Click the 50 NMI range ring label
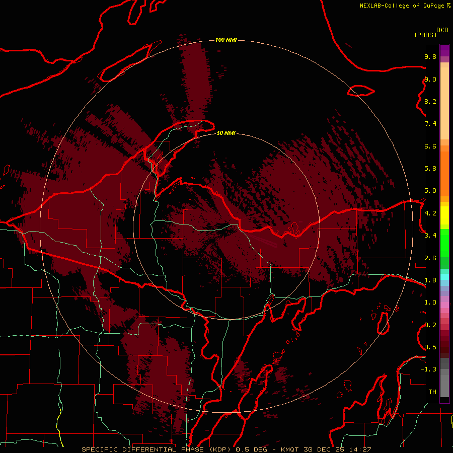Screen dimensions: 453x453 tap(226, 133)
